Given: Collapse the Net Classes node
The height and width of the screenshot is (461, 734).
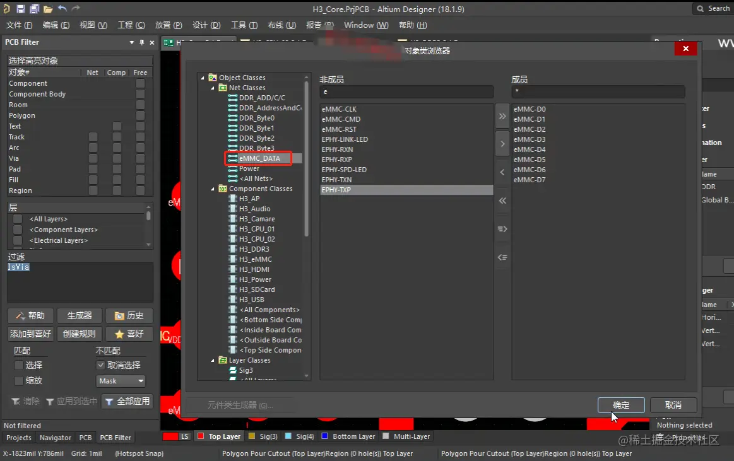Looking at the screenshot, I should [x=213, y=88].
